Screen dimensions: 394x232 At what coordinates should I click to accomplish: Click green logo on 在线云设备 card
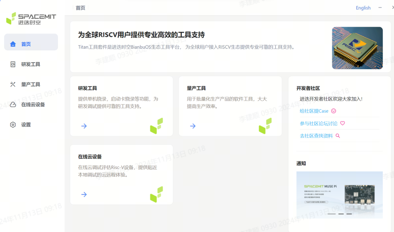[x=157, y=194]
